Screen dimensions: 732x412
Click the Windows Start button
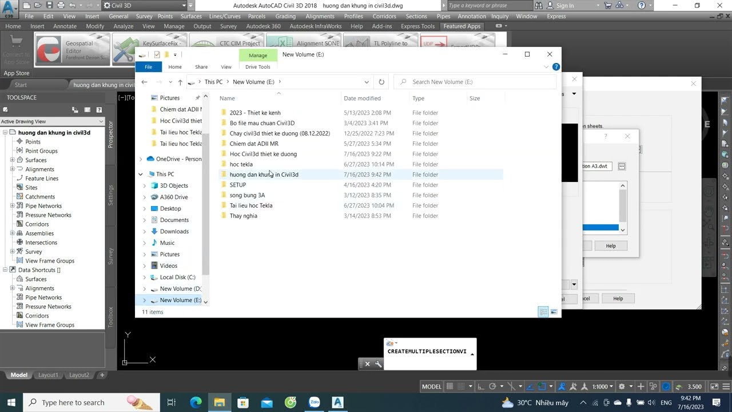click(x=11, y=402)
